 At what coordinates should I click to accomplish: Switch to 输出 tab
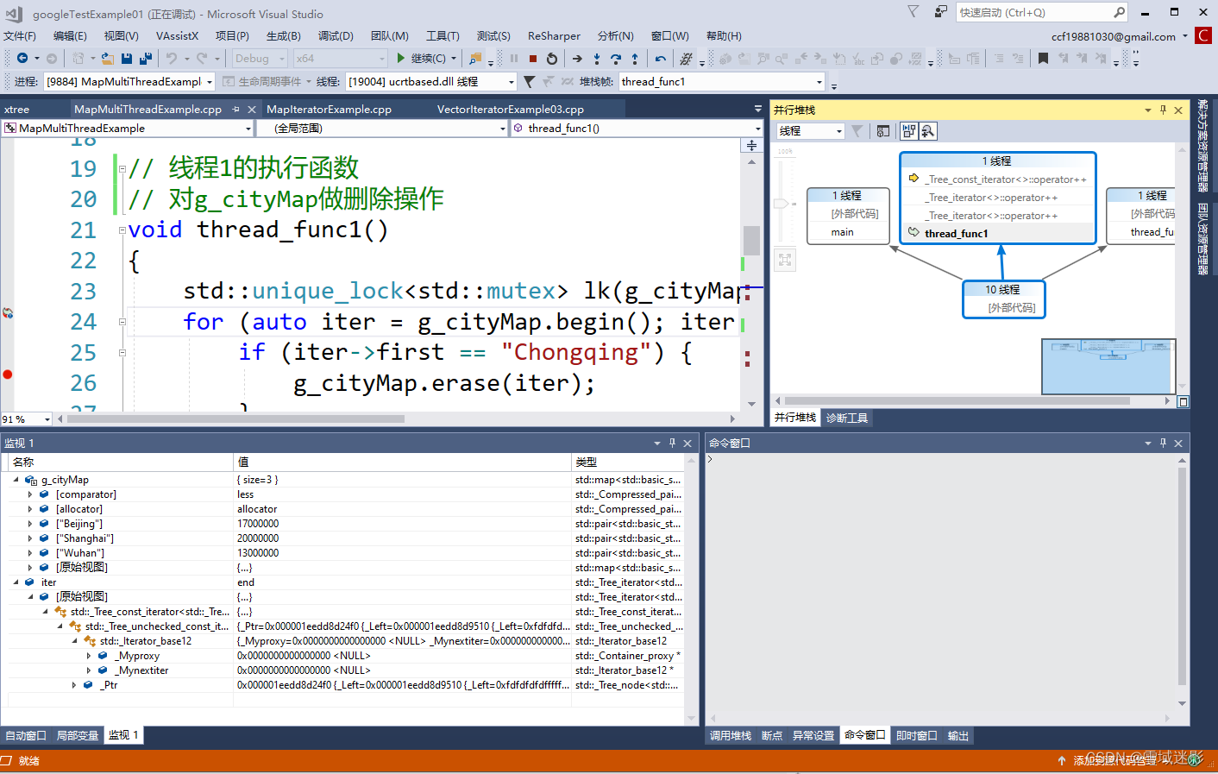pyautogui.click(x=957, y=736)
